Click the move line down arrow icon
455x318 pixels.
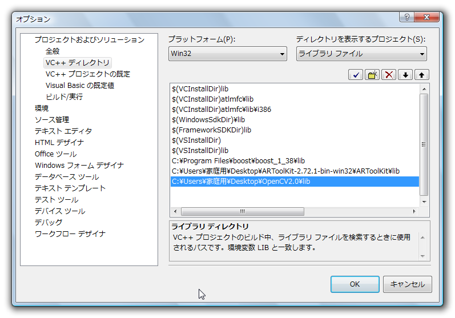click(405, 75)
